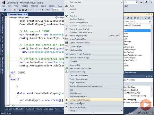Select NinjectWebCommon.cs in Solution Explorer
The width and height of the screenshot is (154, 115).
(x=133, y=55)
